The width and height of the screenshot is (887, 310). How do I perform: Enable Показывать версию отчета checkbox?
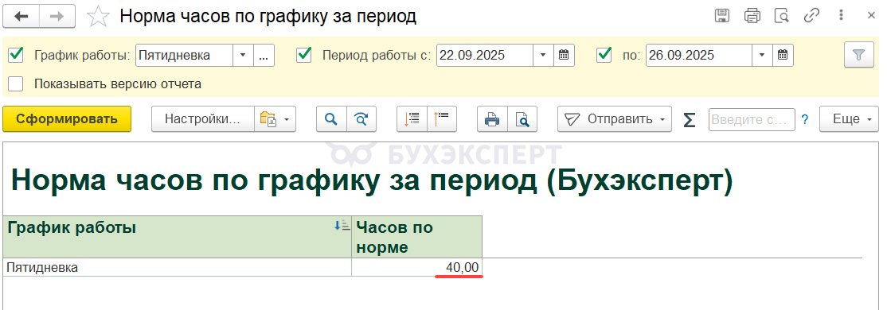click(16, 84)
